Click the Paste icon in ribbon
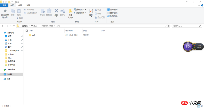The height and width of the screenshot is (108, 204). 19,11
